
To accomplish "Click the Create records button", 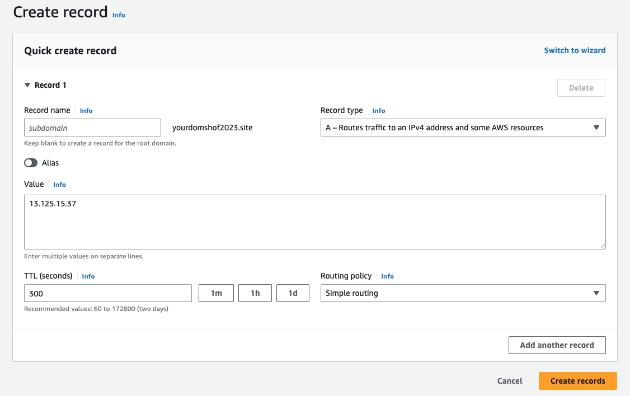I will 577,381.
